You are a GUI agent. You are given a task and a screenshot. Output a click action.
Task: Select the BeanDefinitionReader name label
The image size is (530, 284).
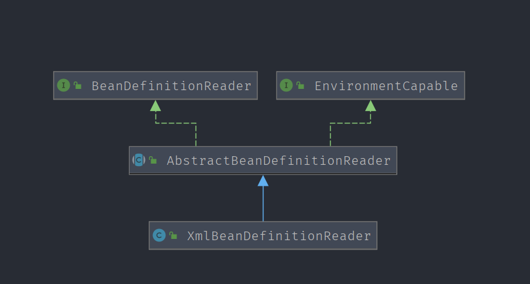(171, 86)
